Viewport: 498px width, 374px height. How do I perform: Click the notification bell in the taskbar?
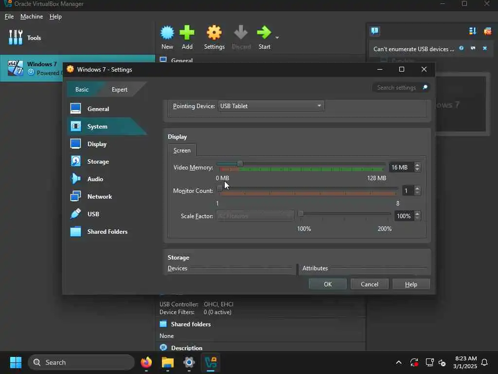tap(484, 362)
